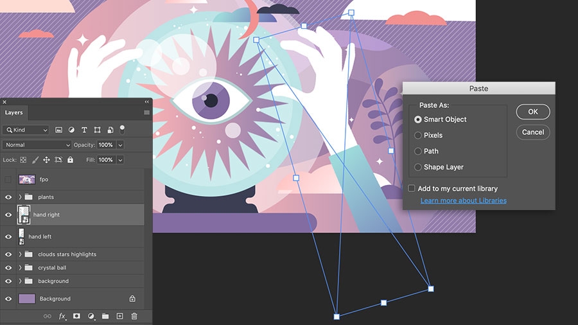Image resolution: width=578 pixels, height=325 pixels.
Task: Lock position move icon
Action: 46,160
